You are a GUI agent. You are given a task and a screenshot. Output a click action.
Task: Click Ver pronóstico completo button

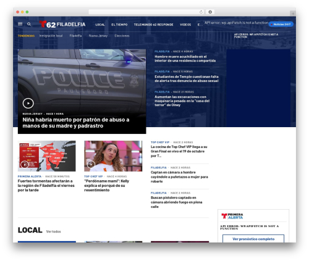coord(253,239)
